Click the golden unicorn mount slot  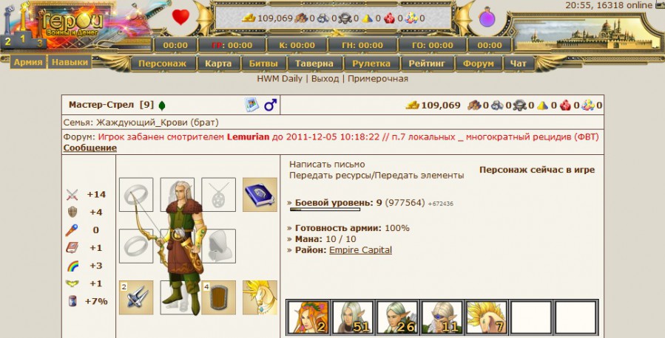coord(260,297)
